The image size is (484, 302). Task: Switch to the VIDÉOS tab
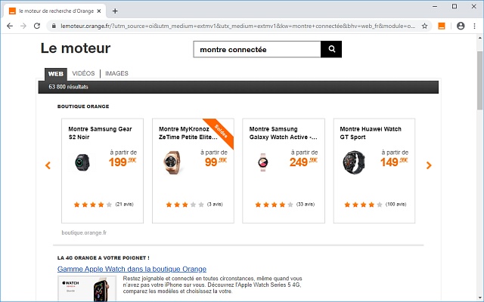(x=83, y=73)
